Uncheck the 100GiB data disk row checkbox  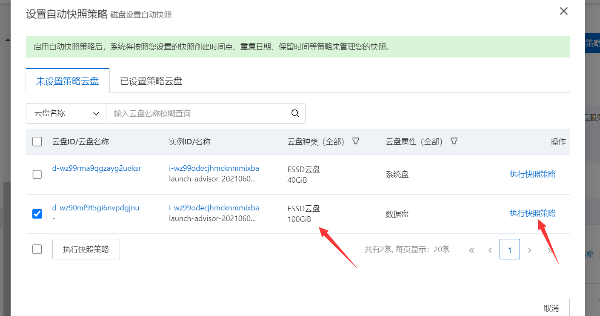[37, 214]
